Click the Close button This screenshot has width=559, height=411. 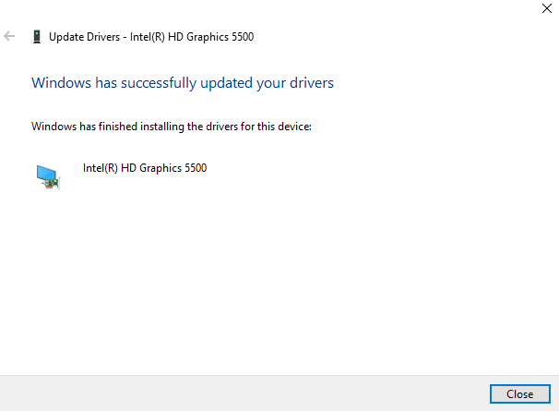(x=519, y=393)
